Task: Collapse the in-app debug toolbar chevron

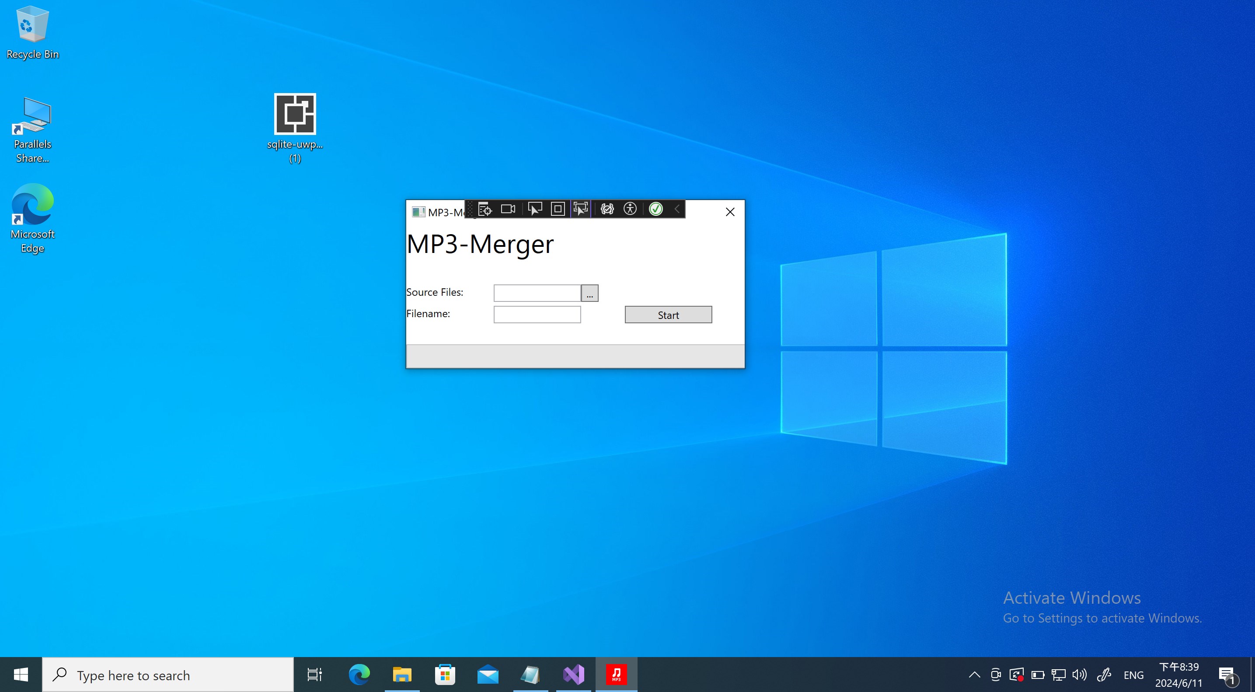Action: pyautogui.click(x=677, y=209)
